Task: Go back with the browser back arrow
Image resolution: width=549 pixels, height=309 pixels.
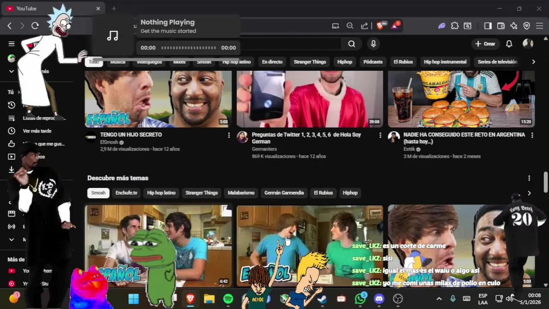Action: pos(9,26)
